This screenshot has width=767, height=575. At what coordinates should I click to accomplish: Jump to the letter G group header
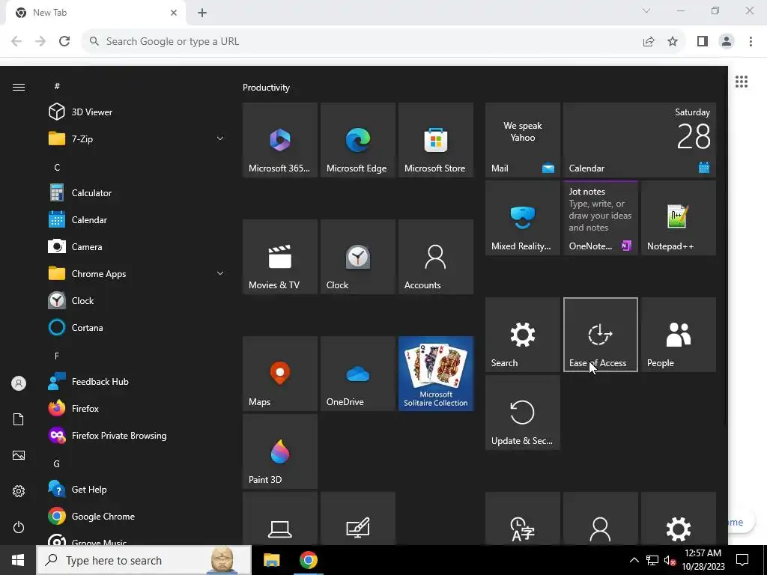[57, 463]
